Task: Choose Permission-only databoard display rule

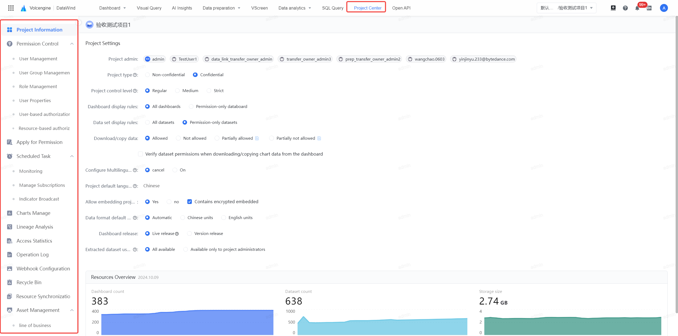Action: [x=191, y=106]
